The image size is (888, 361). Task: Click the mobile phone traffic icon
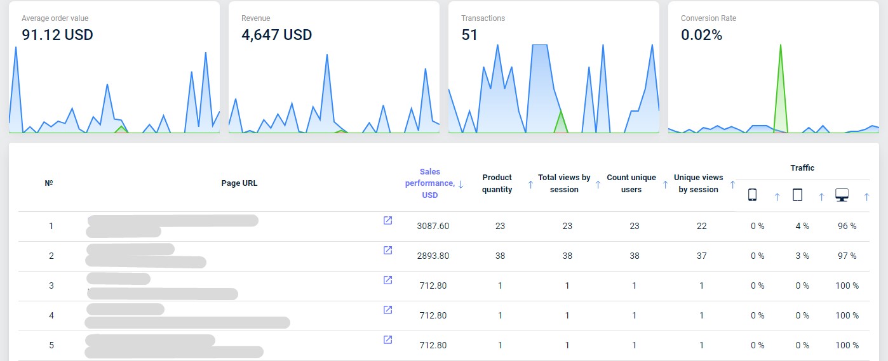pos(752,195)
